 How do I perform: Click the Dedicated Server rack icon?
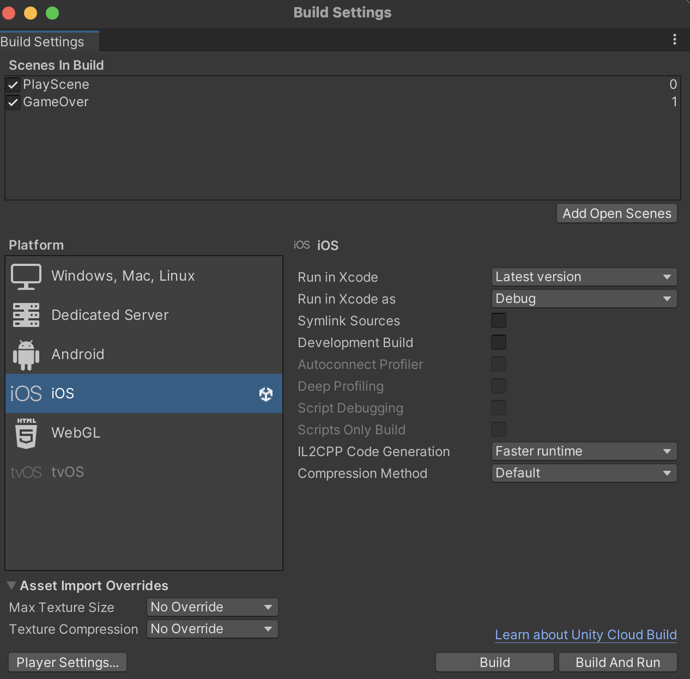[x=26, y=315]
